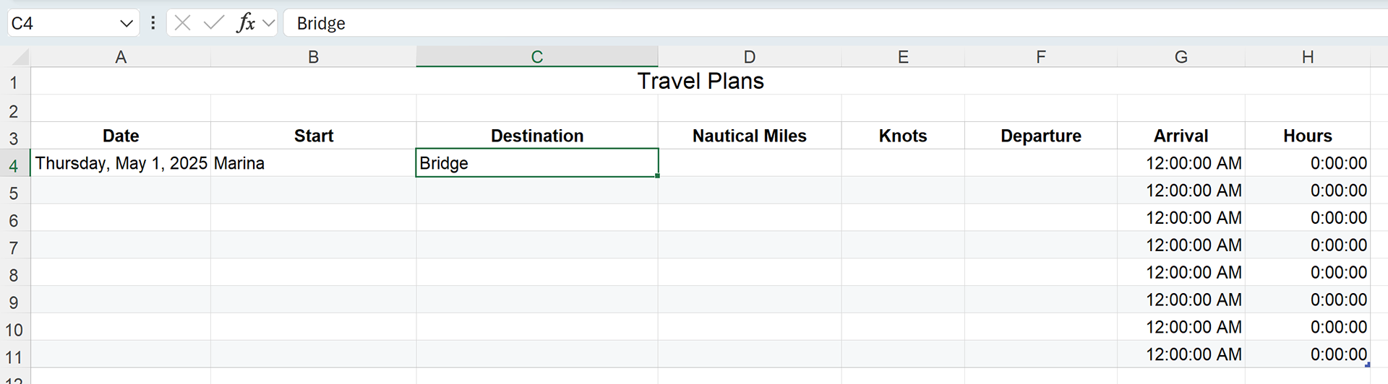
Task: Select row 9 header
Action: point(14,302)
